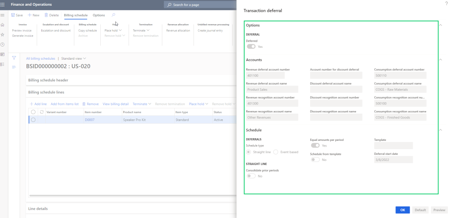Open Workspaces icon in the sidebar
The width and height of the screenshot is (450, 218).
[3, 54]
